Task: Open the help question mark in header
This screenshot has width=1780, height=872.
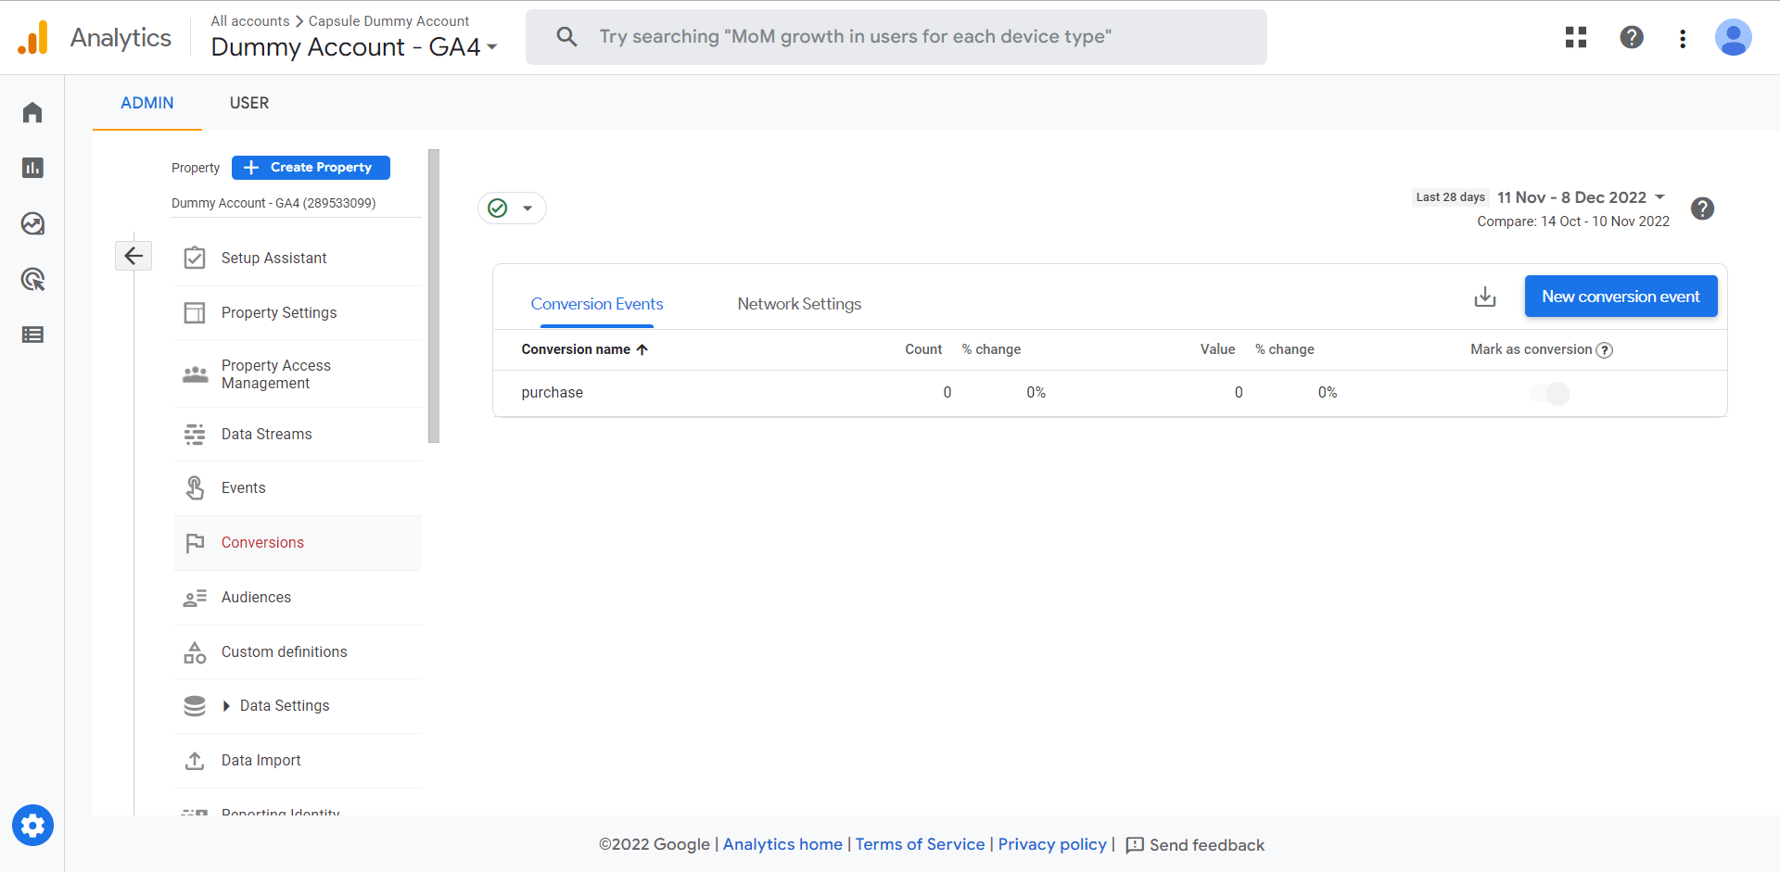Action: click(x=1632, y=37)
